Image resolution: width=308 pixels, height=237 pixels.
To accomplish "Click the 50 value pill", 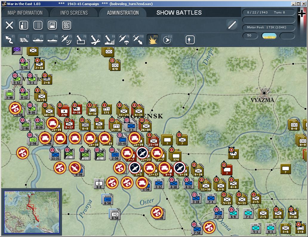I will (x=250, y=35).
